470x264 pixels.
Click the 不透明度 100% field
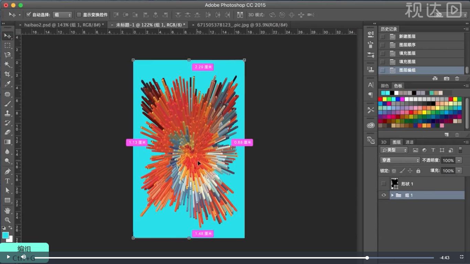pos(448,161)
